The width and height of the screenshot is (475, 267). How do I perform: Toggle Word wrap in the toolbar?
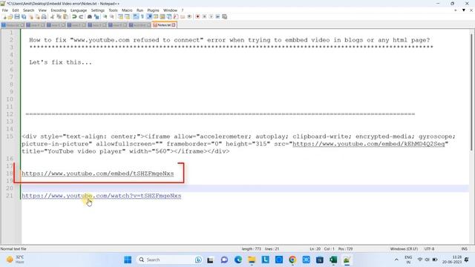click(x=136, y=16)
